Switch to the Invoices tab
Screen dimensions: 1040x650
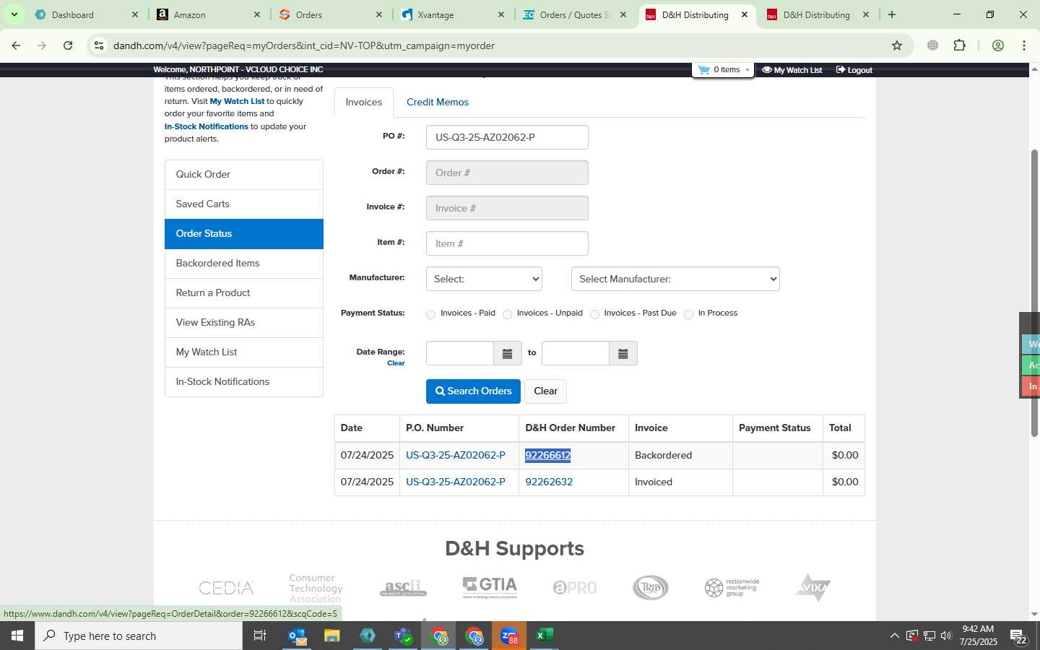pos(364,102)
